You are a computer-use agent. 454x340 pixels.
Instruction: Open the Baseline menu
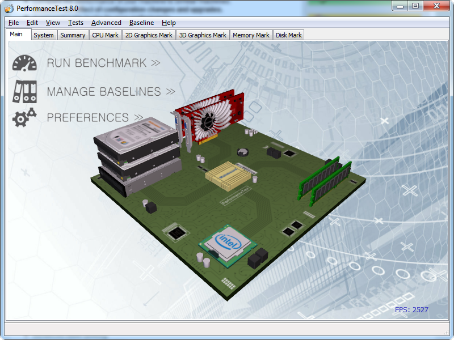(141, 23)
